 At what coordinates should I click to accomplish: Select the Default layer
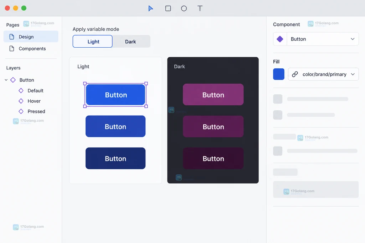click(35, 91)
